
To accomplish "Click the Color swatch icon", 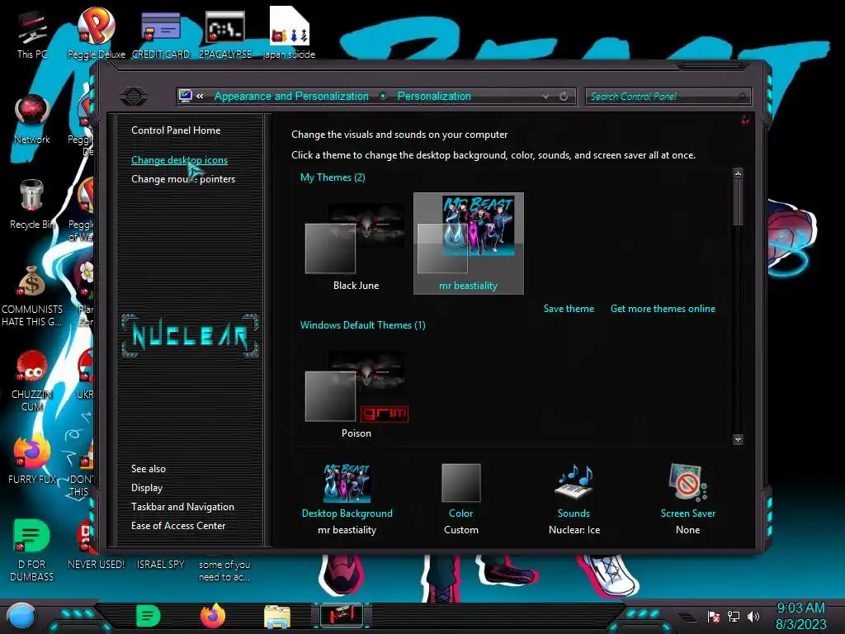I will coord(460,483).
